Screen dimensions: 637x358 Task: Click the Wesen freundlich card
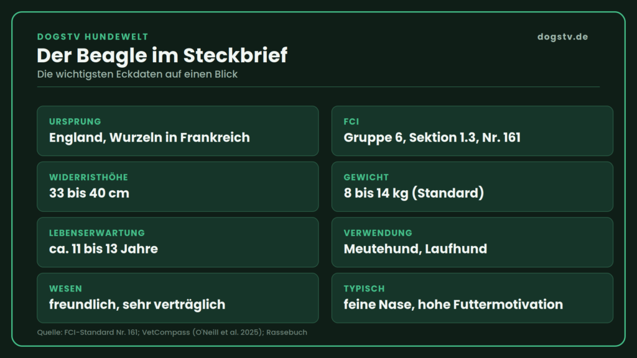point(177,298)
